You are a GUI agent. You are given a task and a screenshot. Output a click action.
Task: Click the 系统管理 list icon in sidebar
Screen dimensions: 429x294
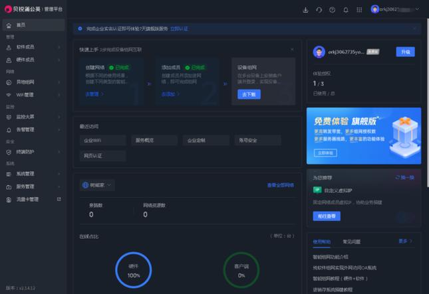click(x=9, y=174)
